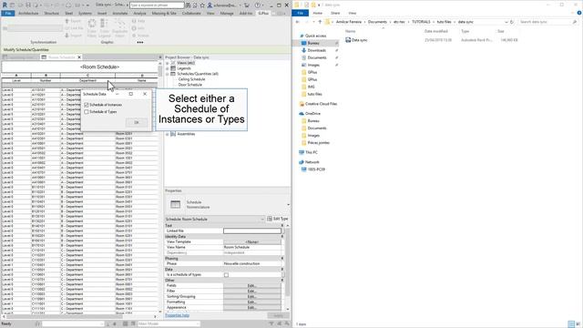This screenshot has width=583, height=328.
Task: Expand the Views (all) tree node
Action: [x=168, y=63]
